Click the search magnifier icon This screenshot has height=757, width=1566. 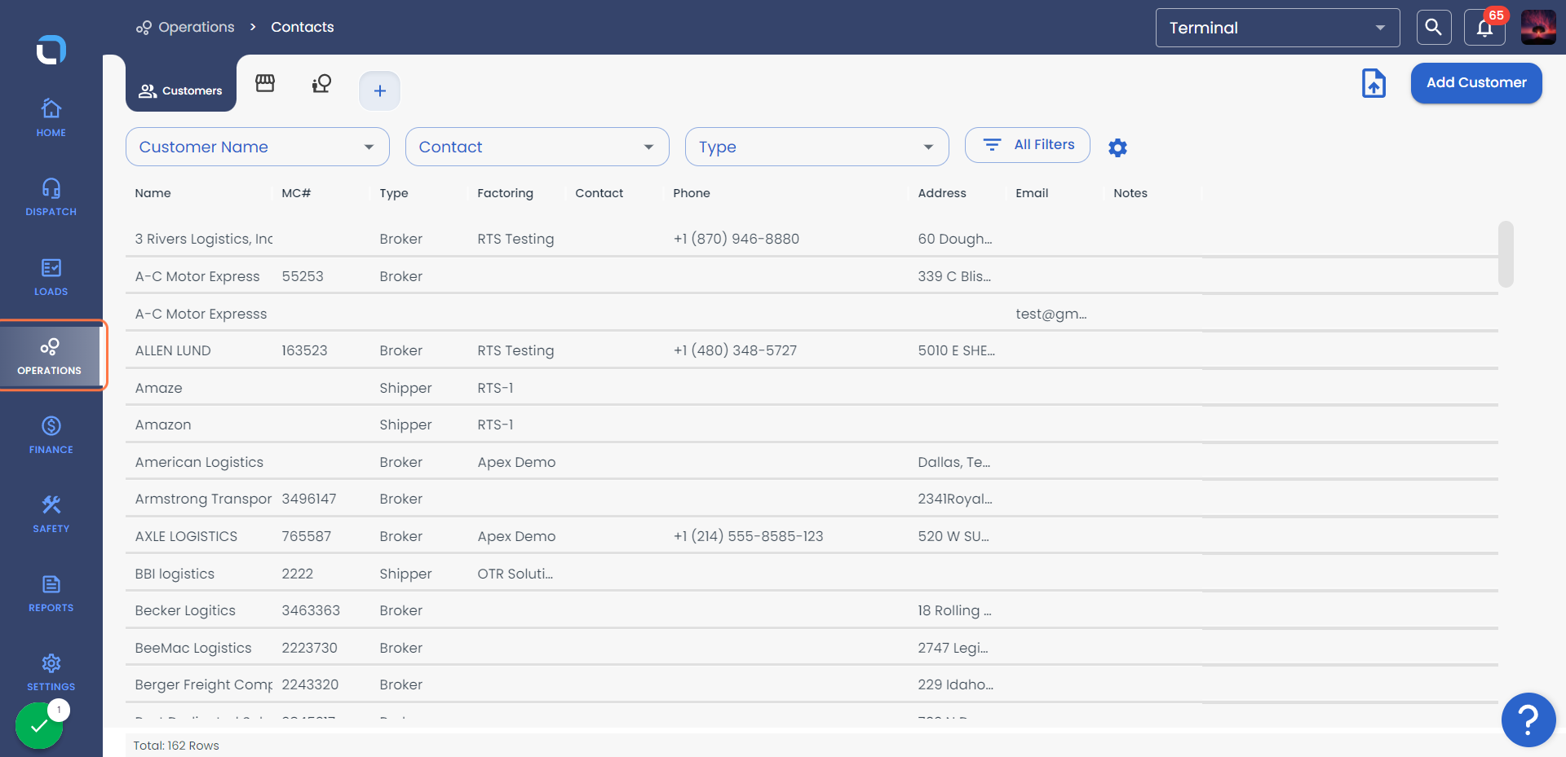click(x=1433, y=28)
